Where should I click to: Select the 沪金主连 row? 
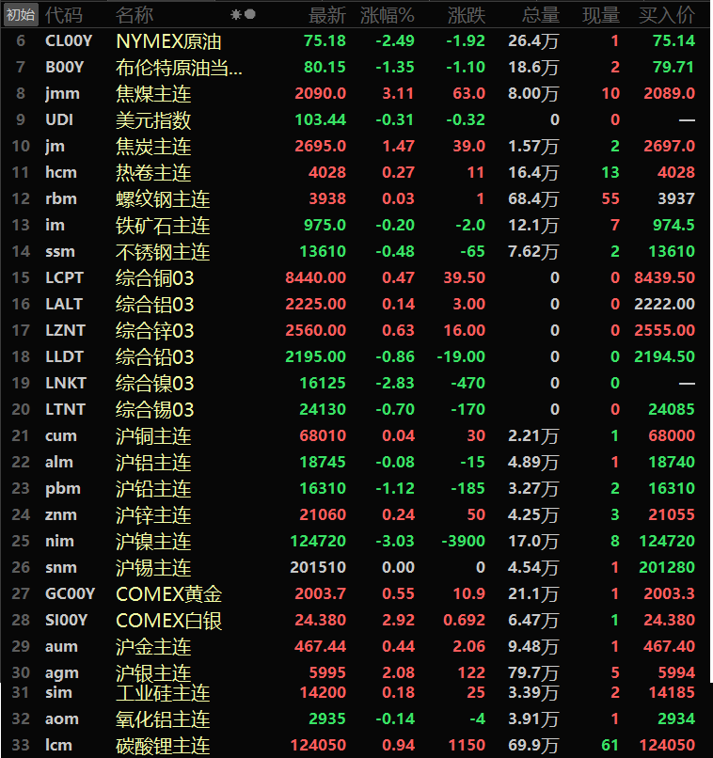click(x=356, y=647)
